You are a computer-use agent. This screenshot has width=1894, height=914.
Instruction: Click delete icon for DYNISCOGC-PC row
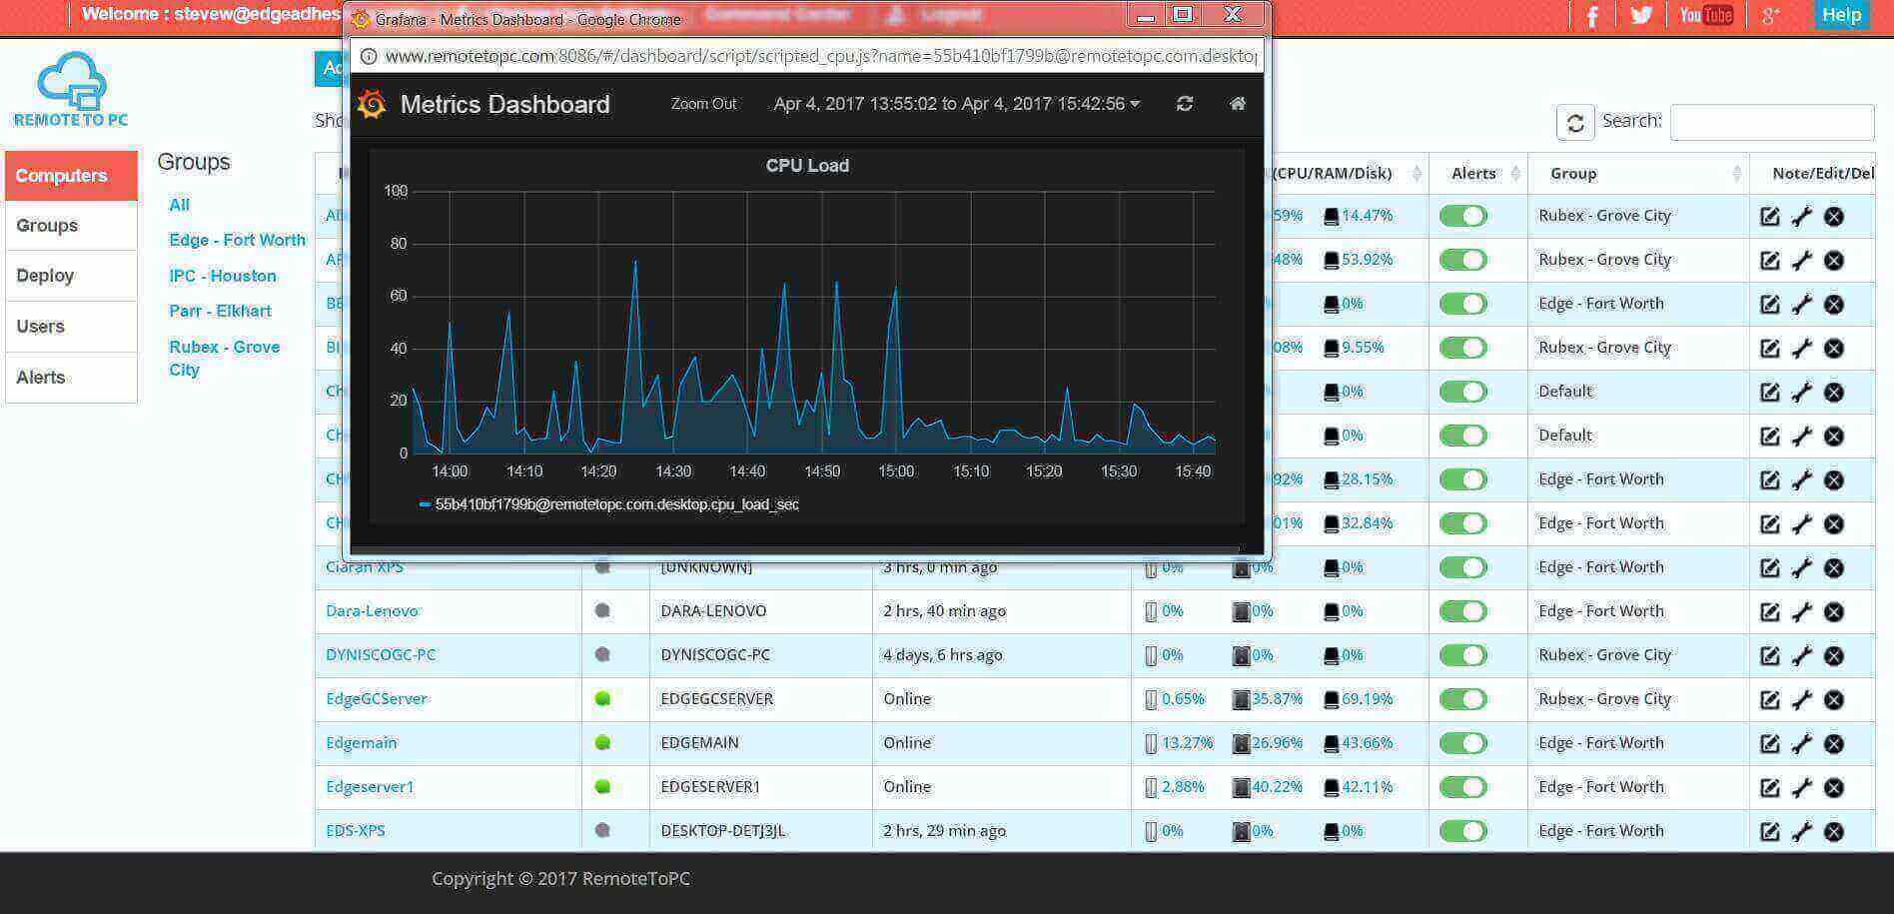pyautogui.click(x=1834, y=655)
